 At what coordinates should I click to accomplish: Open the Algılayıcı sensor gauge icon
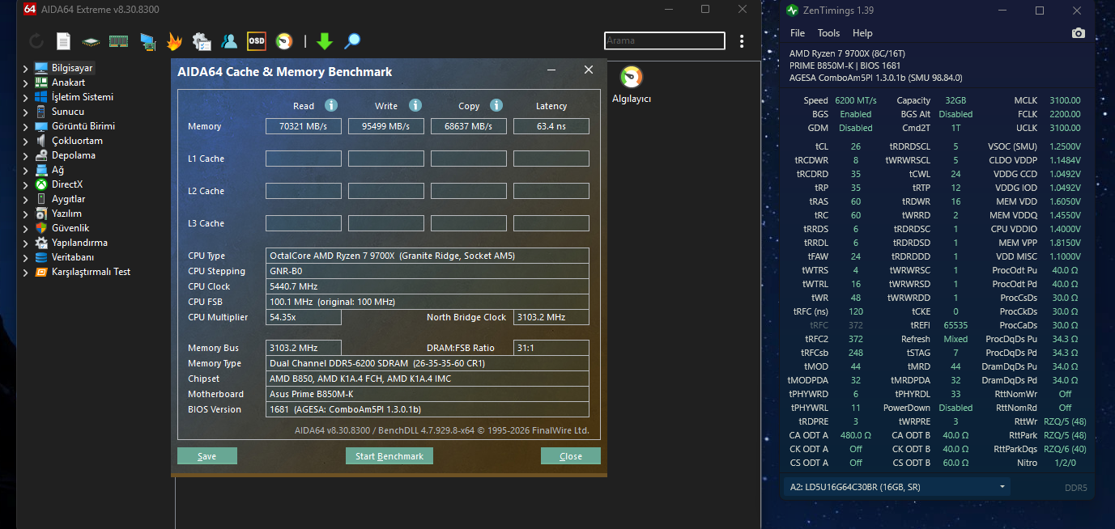(x=632, y=78)
